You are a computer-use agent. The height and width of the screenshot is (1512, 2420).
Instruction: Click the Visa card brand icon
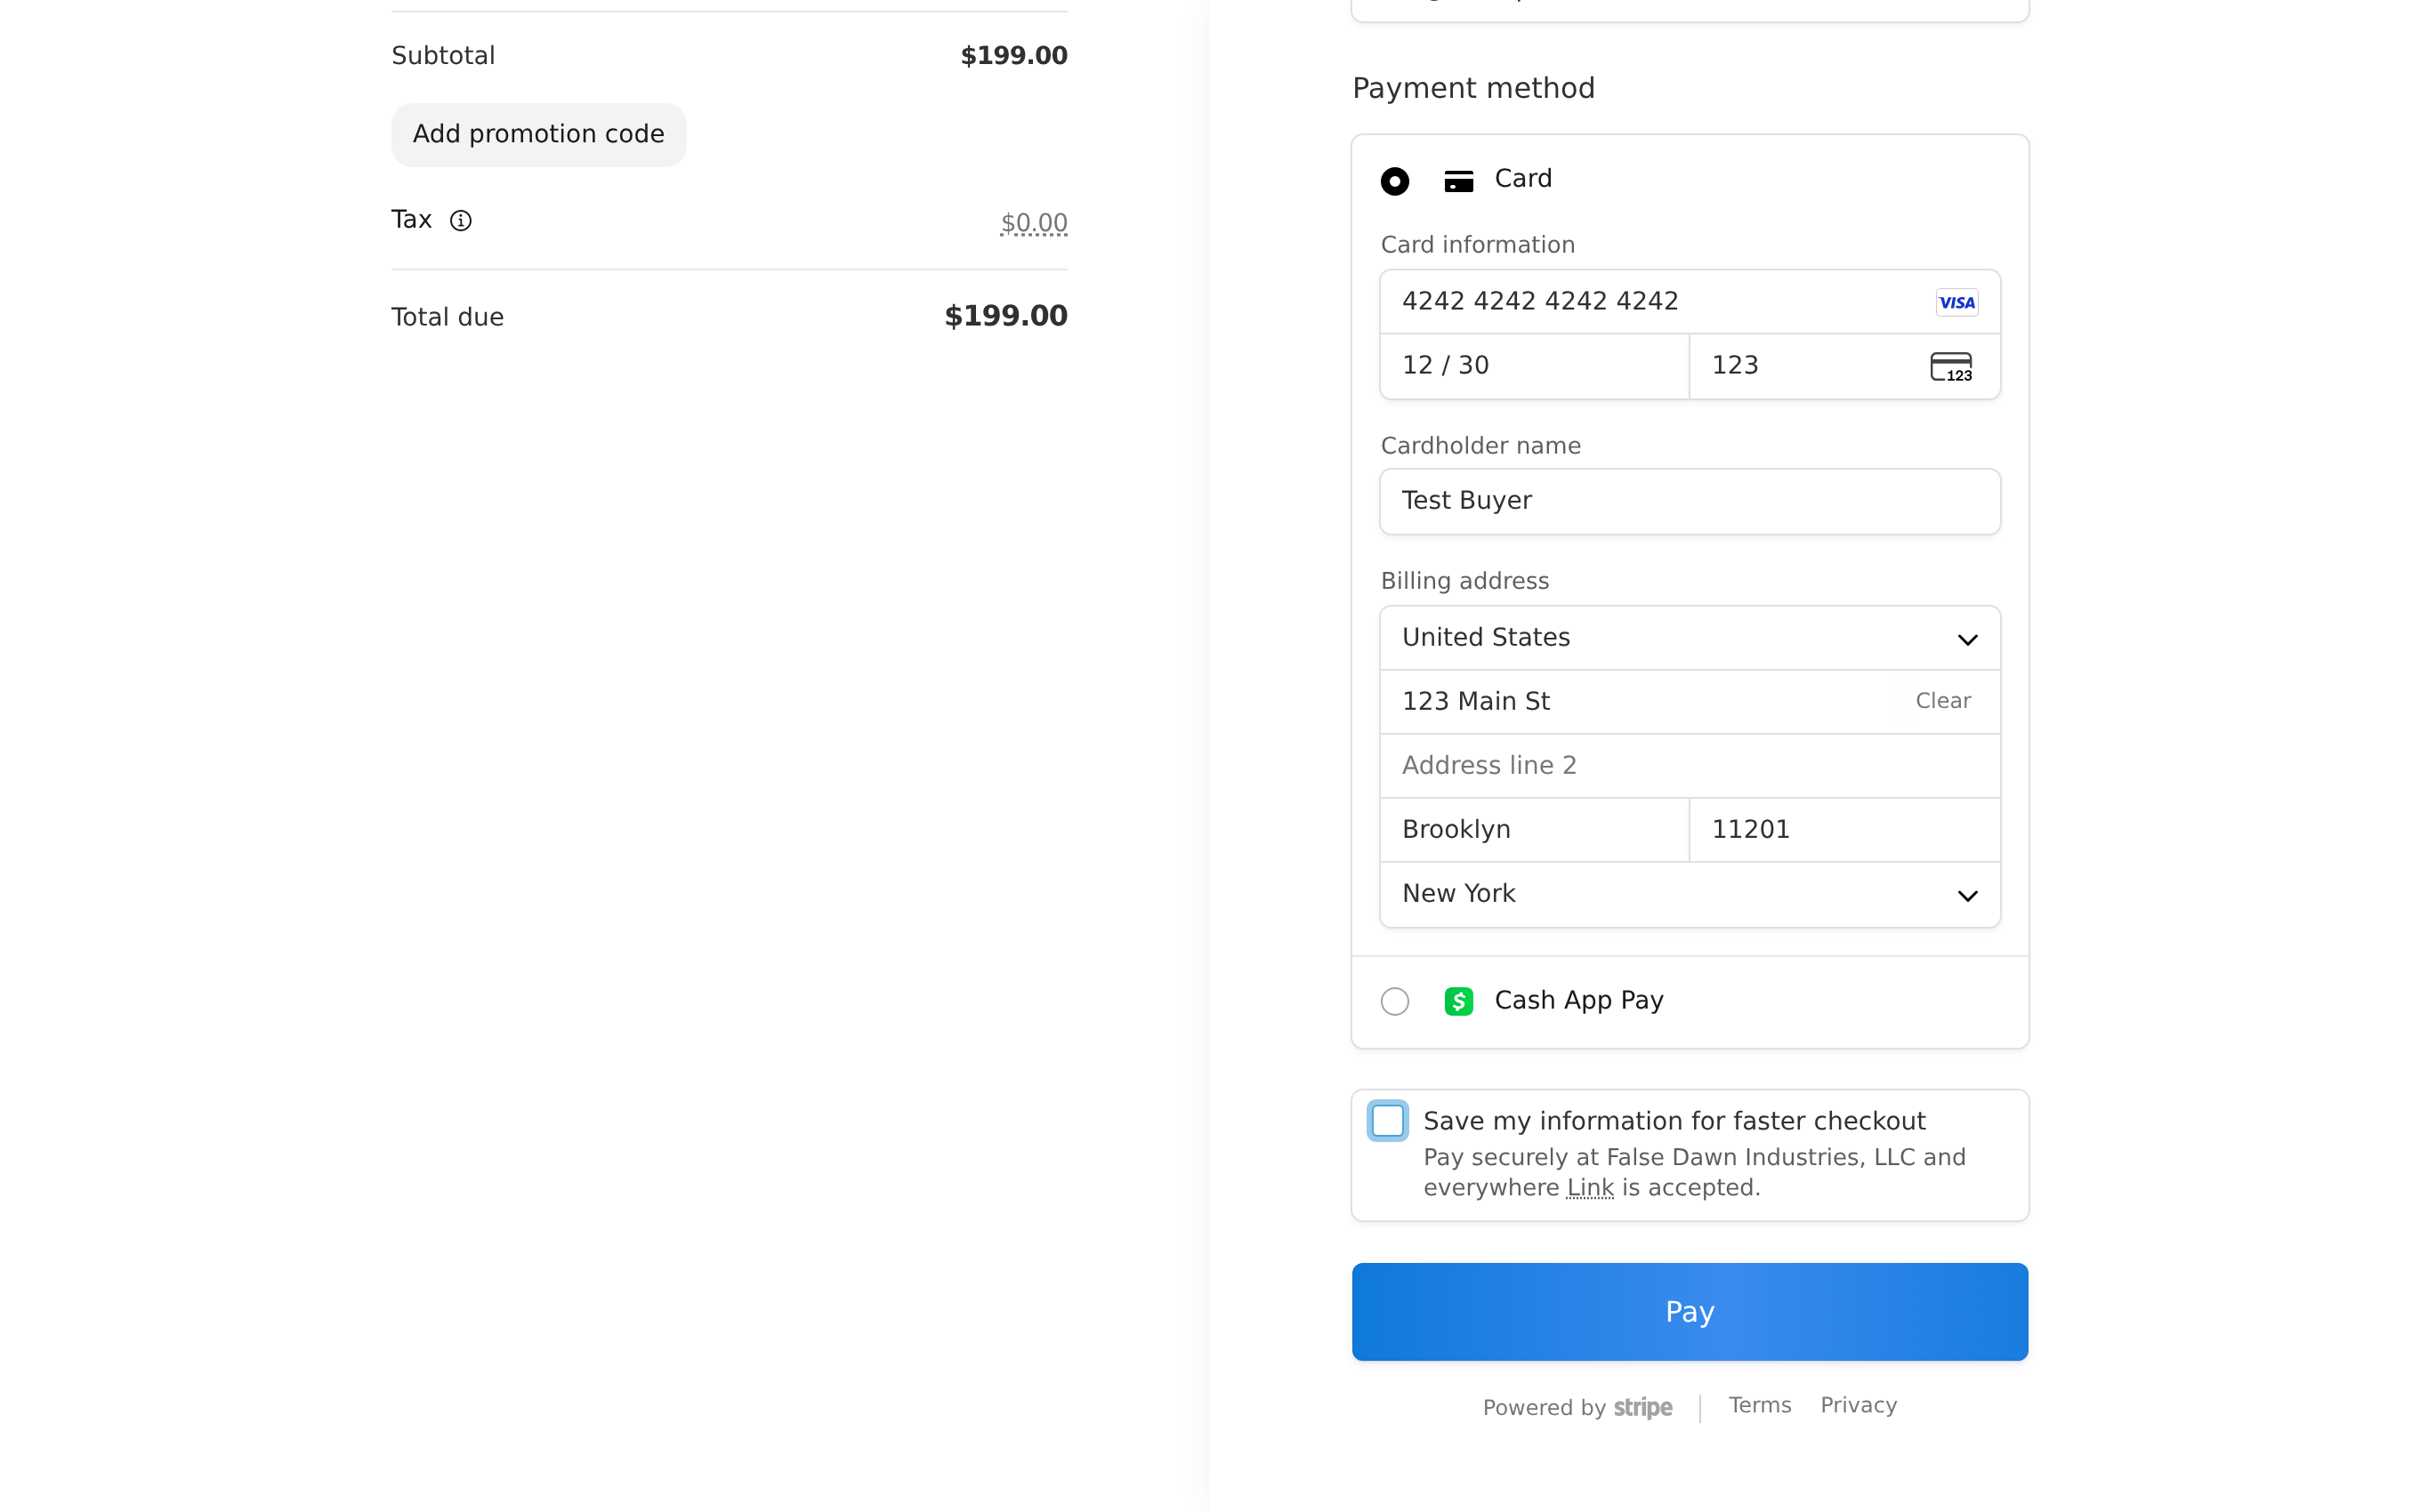tap(1956, 303)
